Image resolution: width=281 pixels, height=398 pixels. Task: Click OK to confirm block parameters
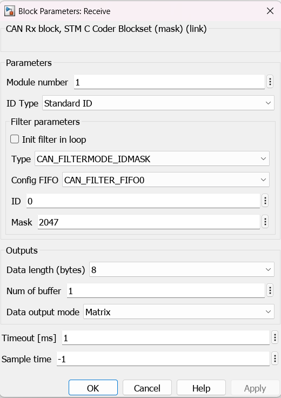click(93, 388)
